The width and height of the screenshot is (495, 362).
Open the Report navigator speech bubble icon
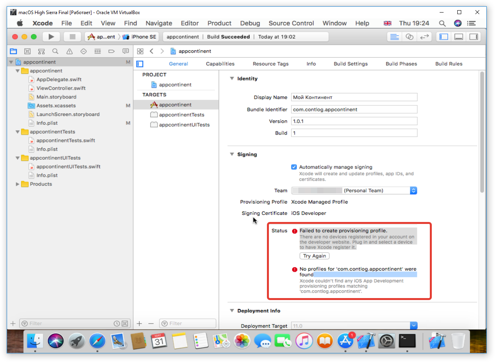[126, 51]
